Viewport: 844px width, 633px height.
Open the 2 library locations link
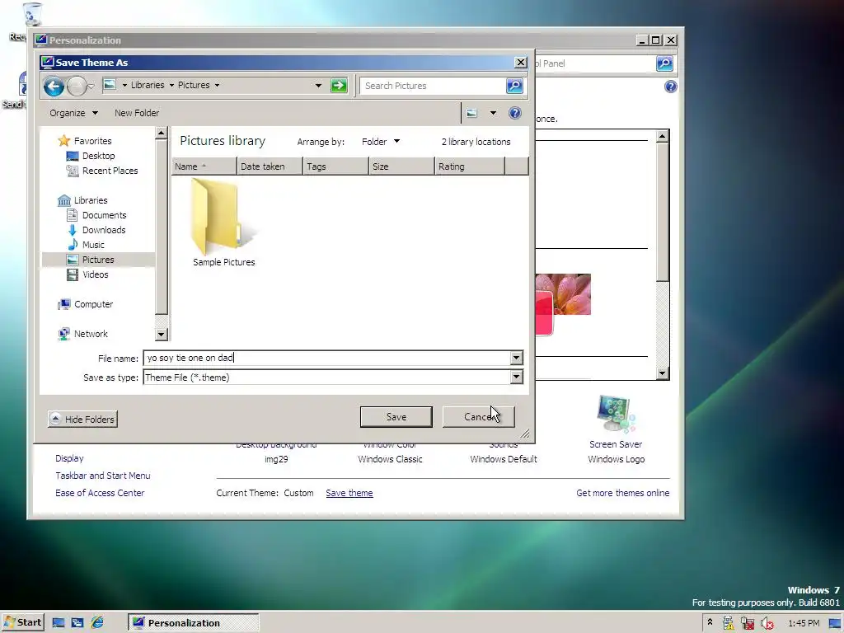[476, 142]
